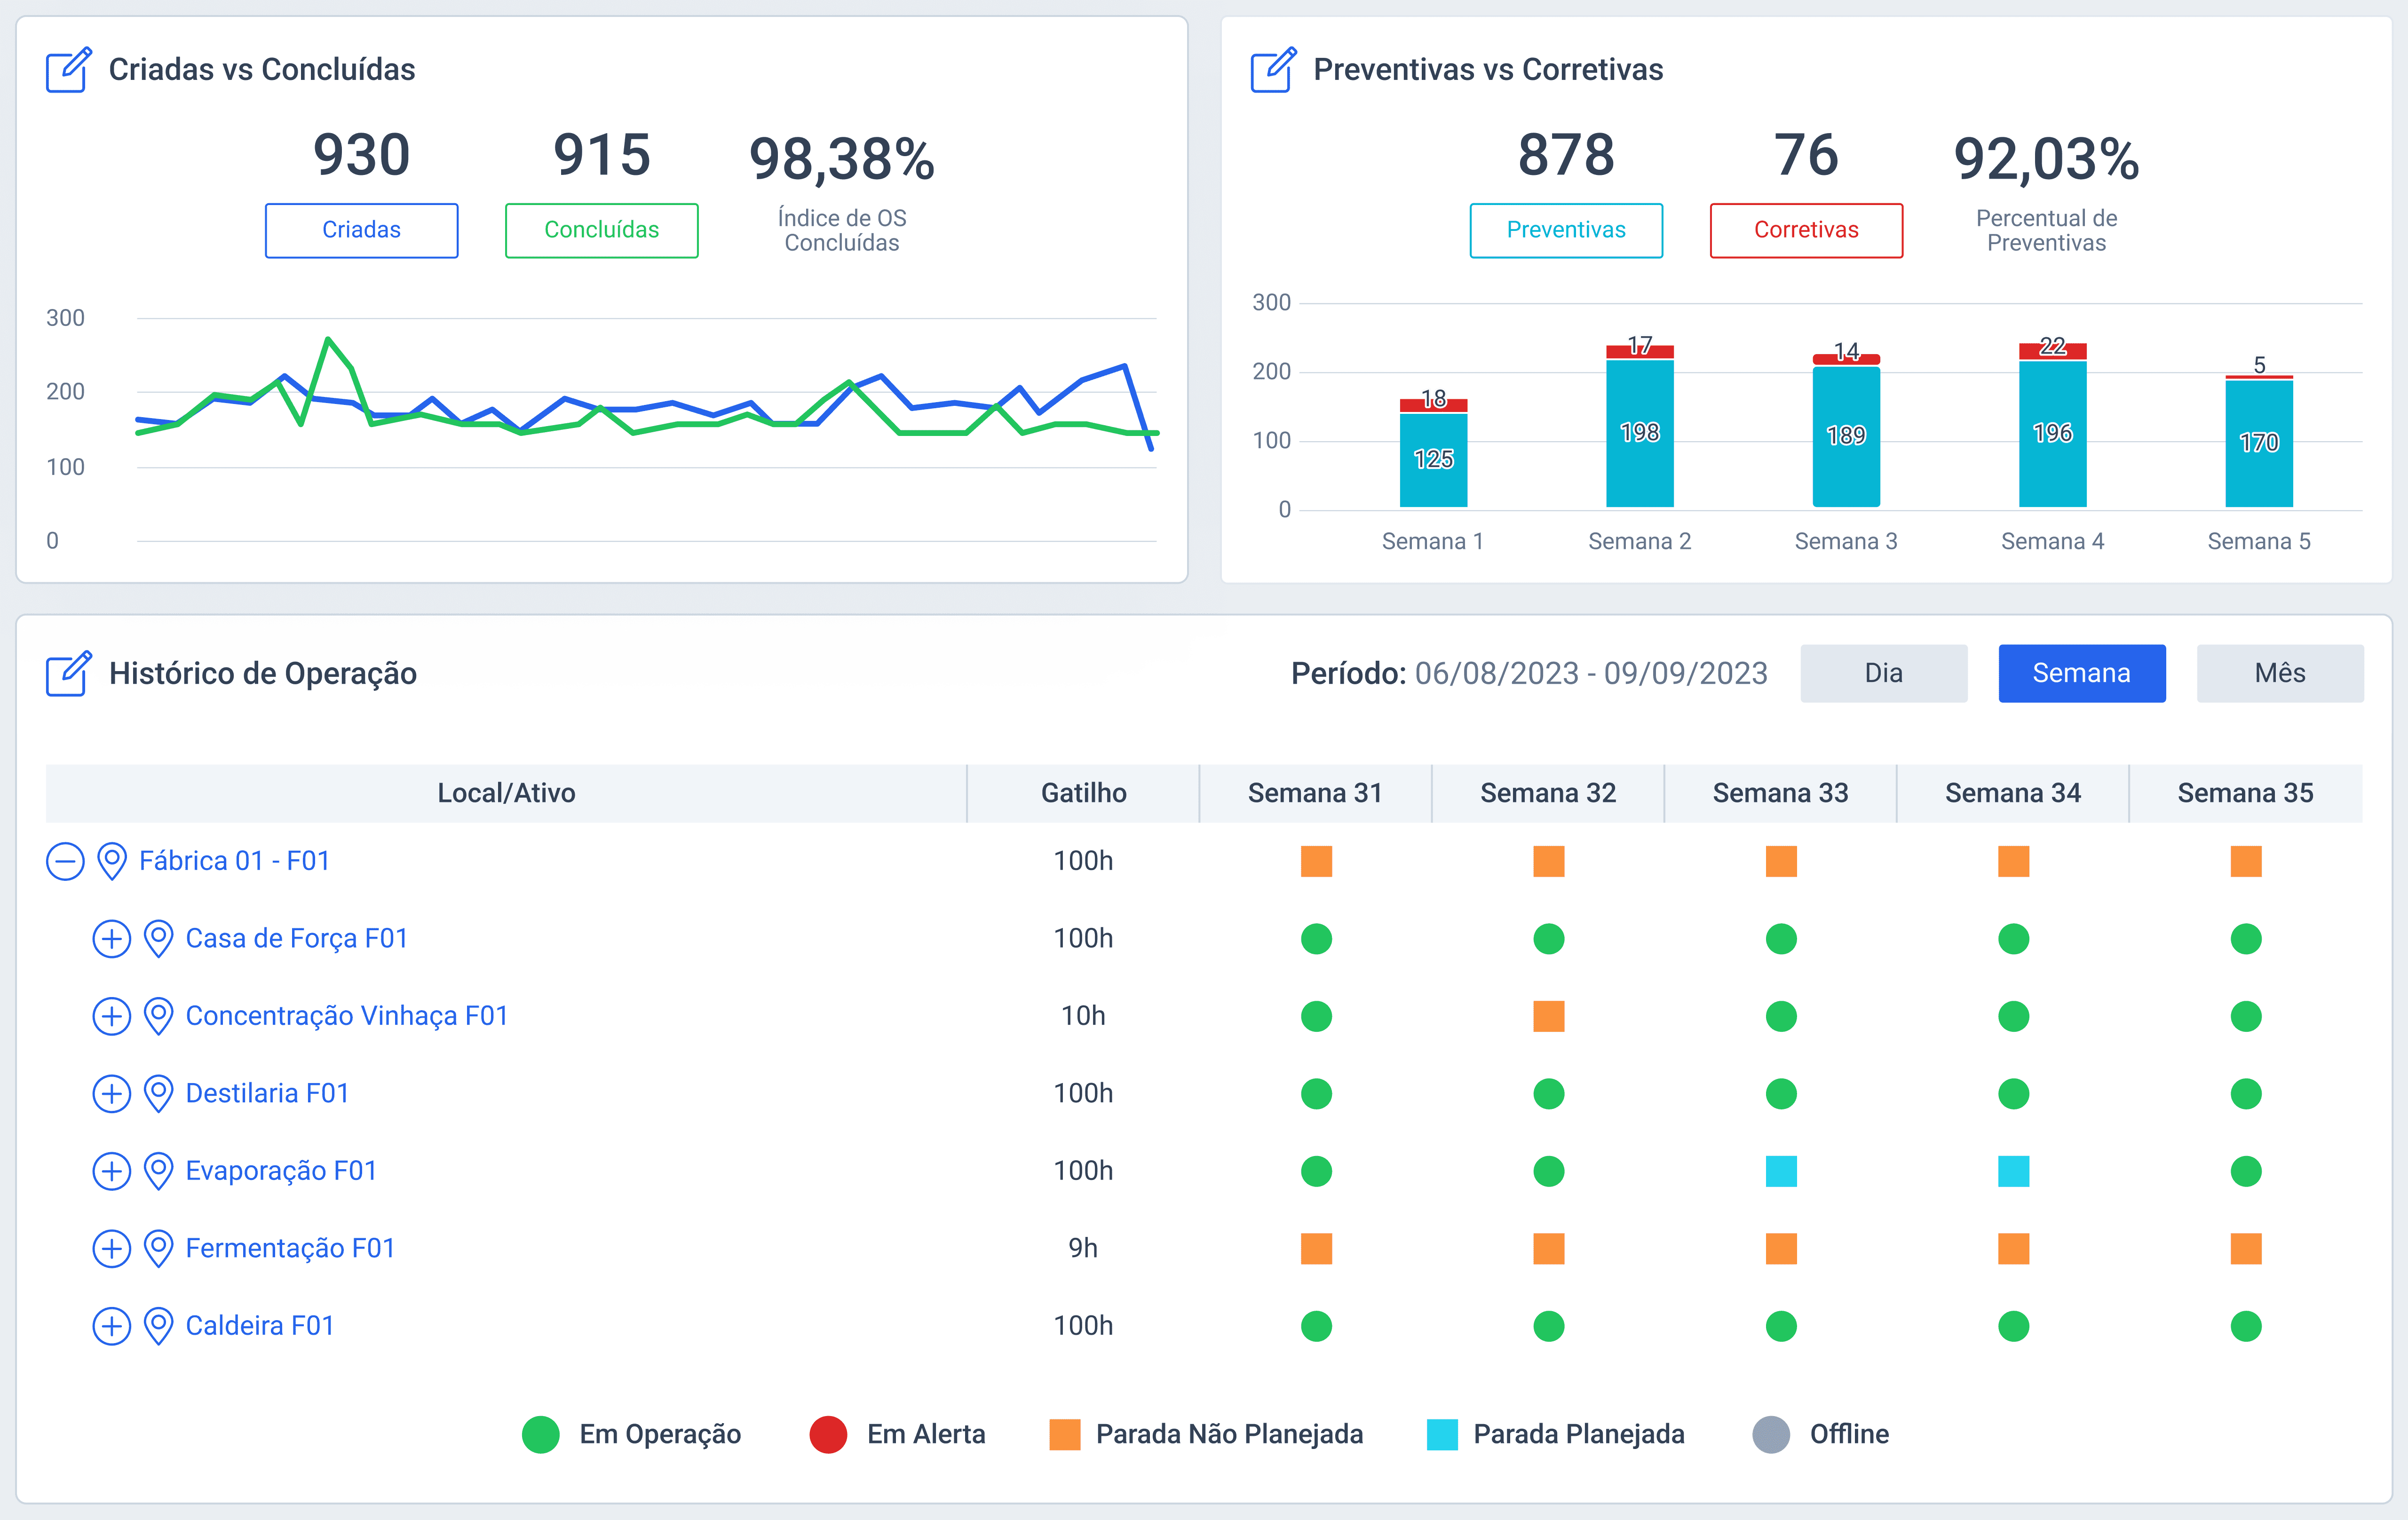Click Semana 2 cyan bar labeled 198

[1640, 433]
